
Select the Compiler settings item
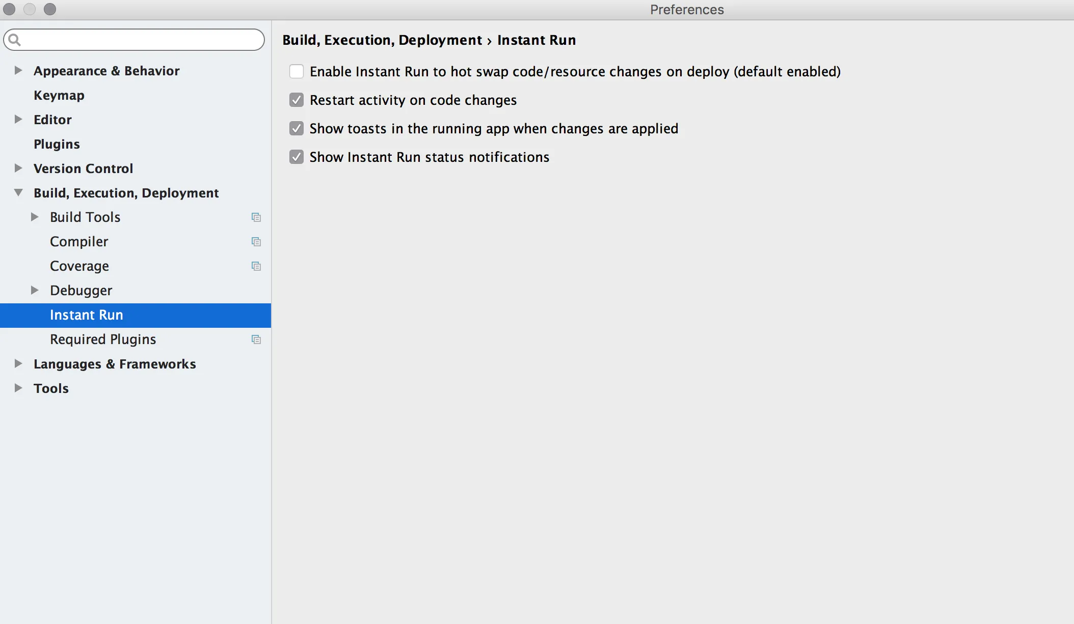pyautogui.click(x=79, y=242)
